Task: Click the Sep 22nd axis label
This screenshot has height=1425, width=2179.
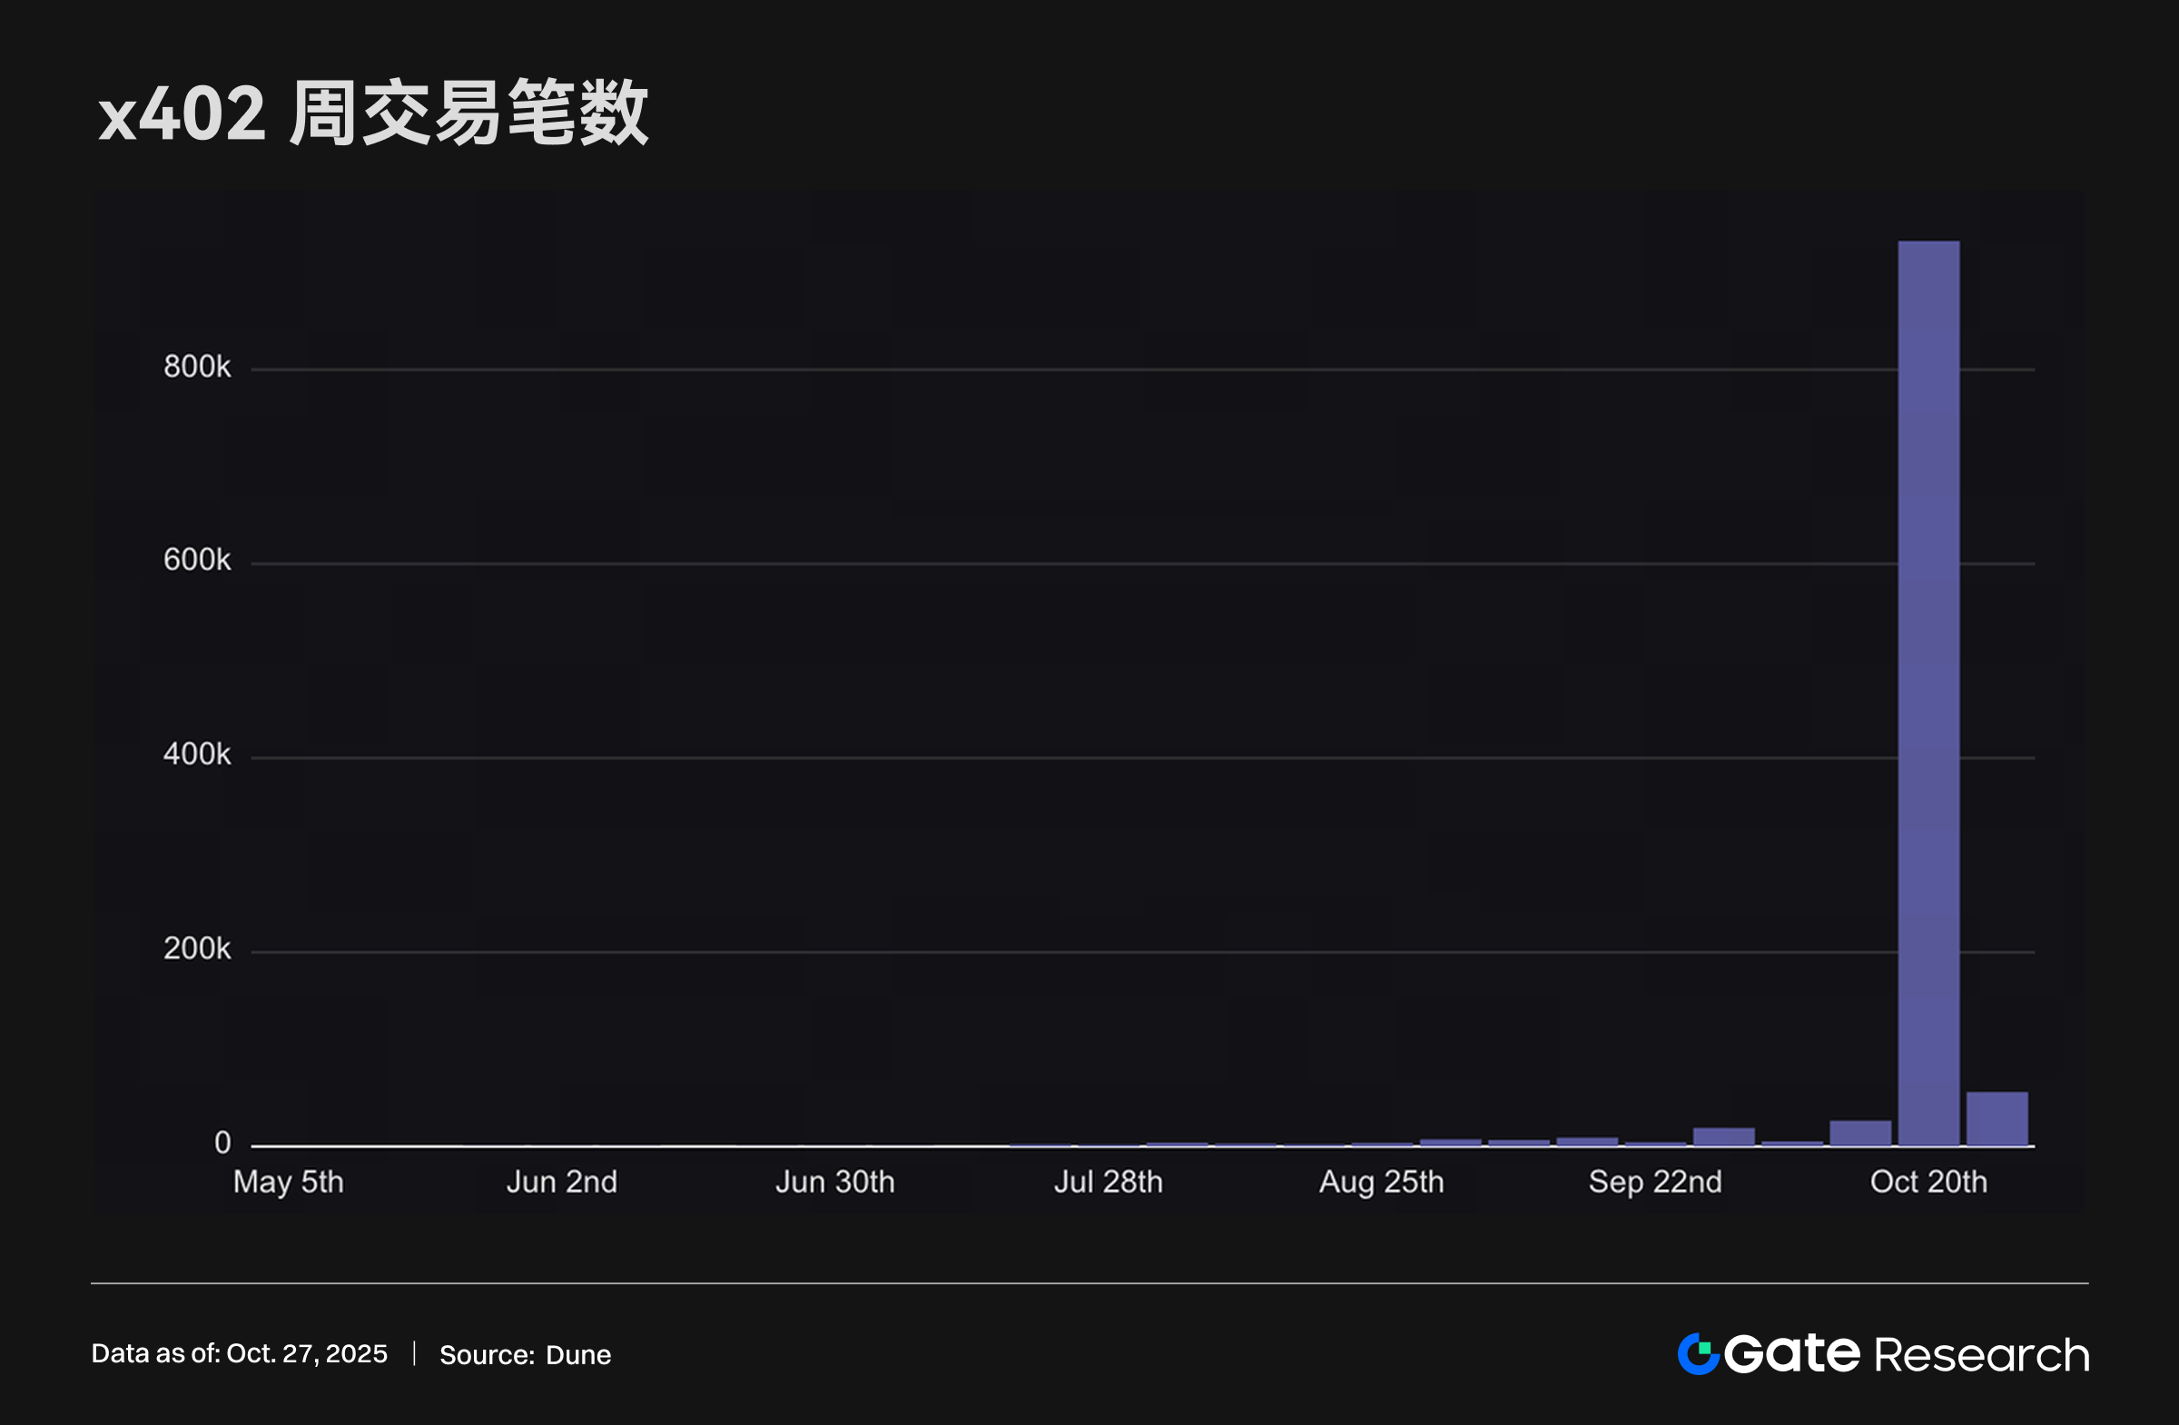Action: click(x=1654, y=1182)
